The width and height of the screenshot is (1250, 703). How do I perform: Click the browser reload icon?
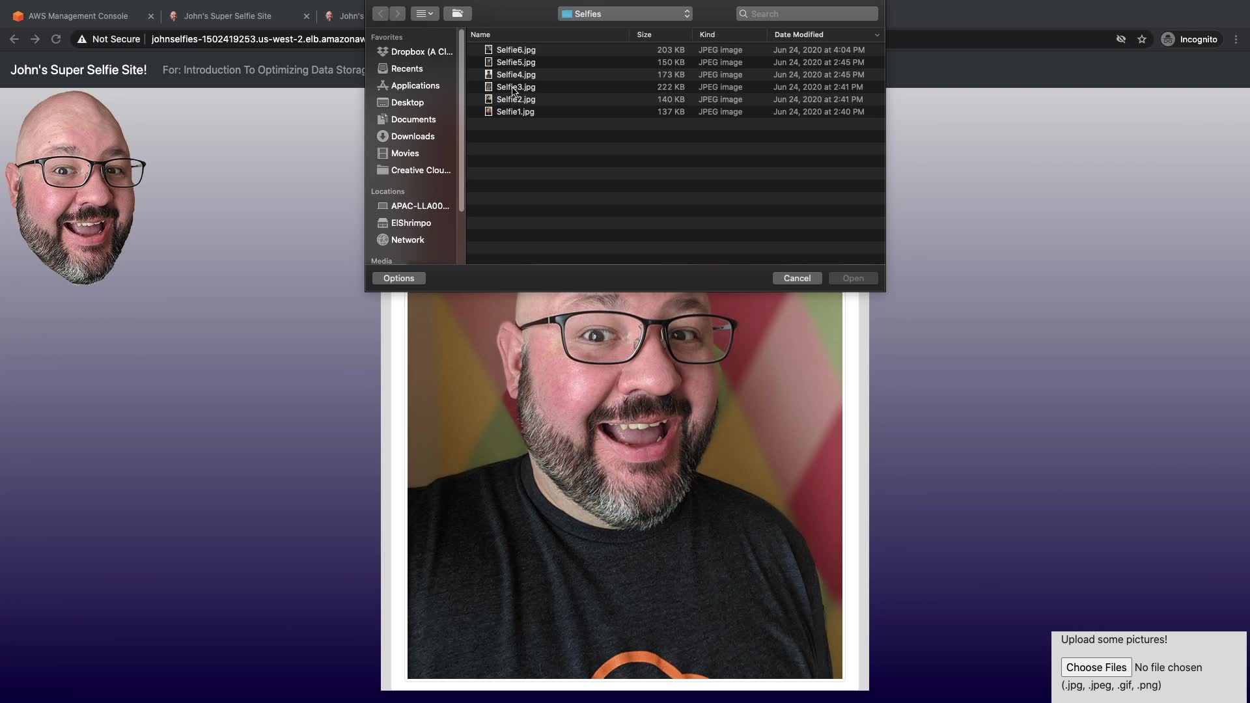[56, 40]
